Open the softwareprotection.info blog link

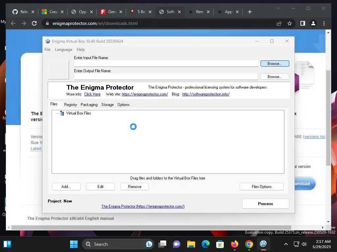(x=206, y=94)
